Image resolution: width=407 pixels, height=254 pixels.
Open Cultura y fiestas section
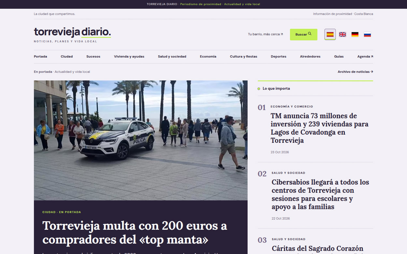(x=244, y=57)
